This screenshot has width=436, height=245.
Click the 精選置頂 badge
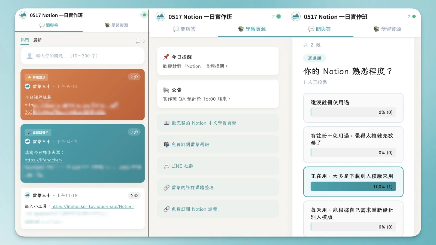37,77
